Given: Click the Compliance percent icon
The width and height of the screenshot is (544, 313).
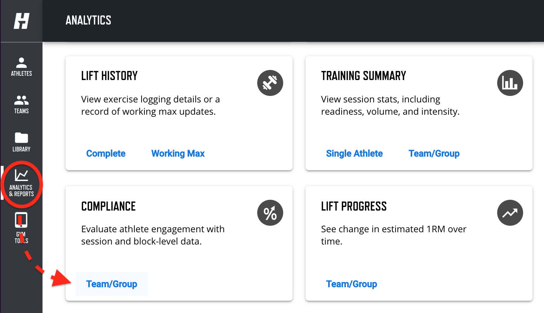Looking at the screenshot, I should coord(270,213).
